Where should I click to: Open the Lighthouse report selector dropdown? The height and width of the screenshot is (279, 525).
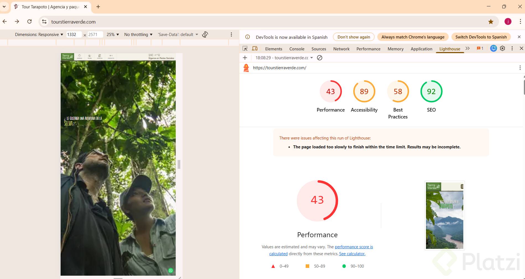click(284, 58)
